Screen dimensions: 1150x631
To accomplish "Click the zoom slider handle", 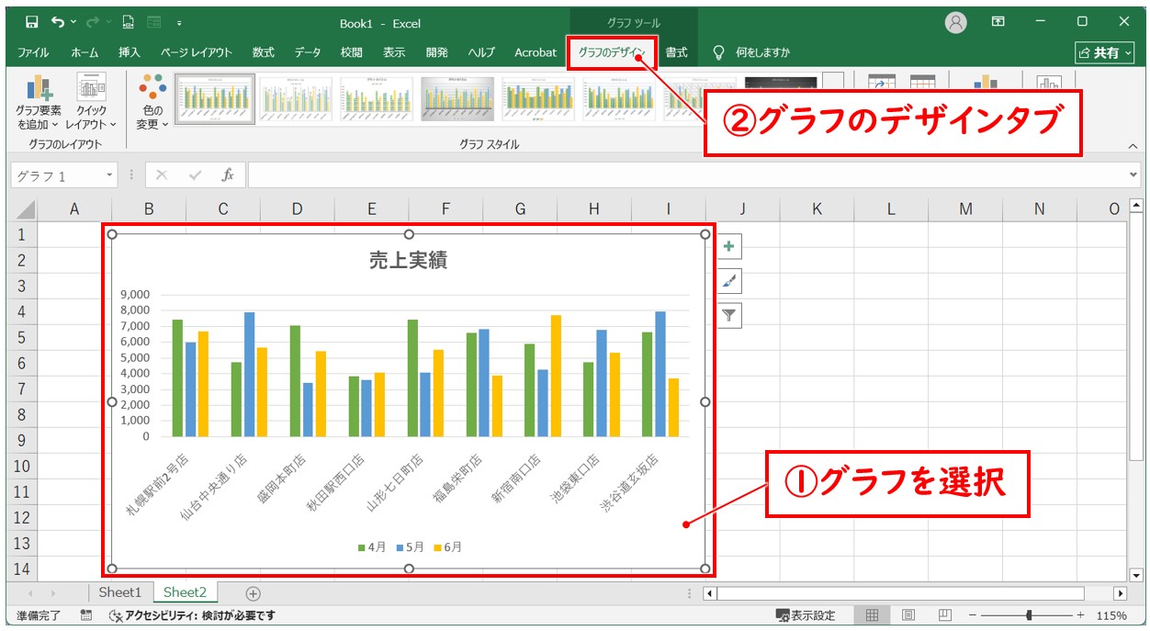I will pyautogui.click(x=1030, y=615).
